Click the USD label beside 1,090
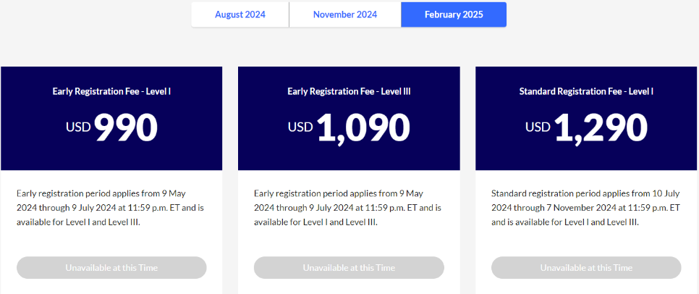This screenshot has height=294, width=699. pyautogui.click(x=300, y=127)
